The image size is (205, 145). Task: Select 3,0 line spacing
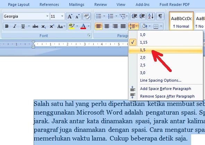coord(166,73)
